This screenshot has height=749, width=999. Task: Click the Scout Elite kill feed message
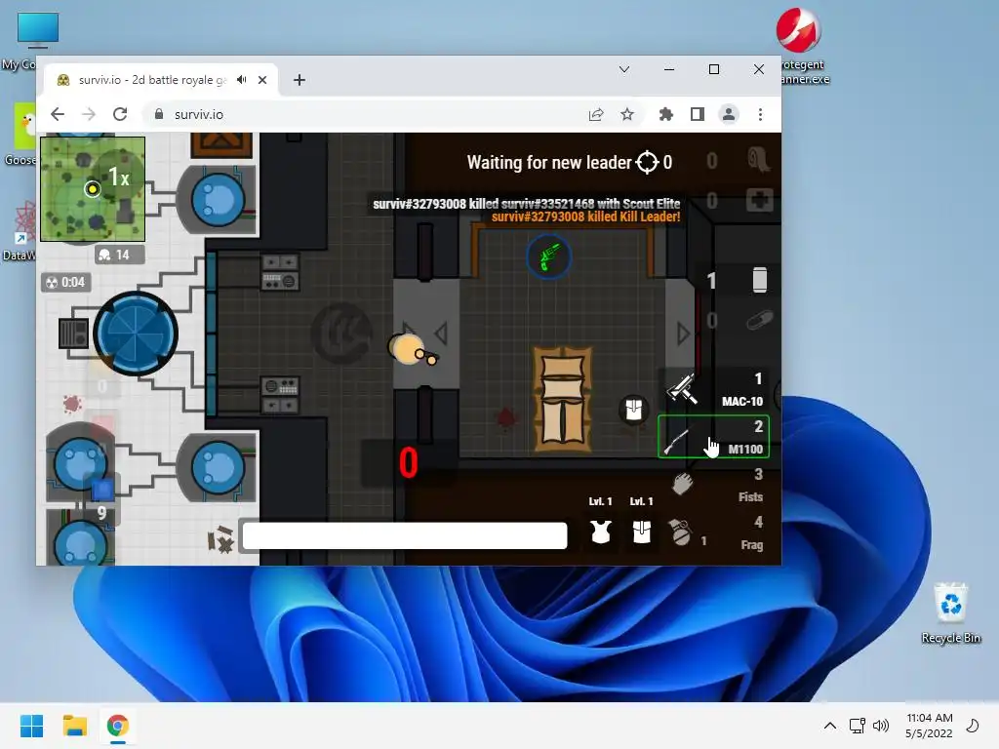click(x=526, y=204)
